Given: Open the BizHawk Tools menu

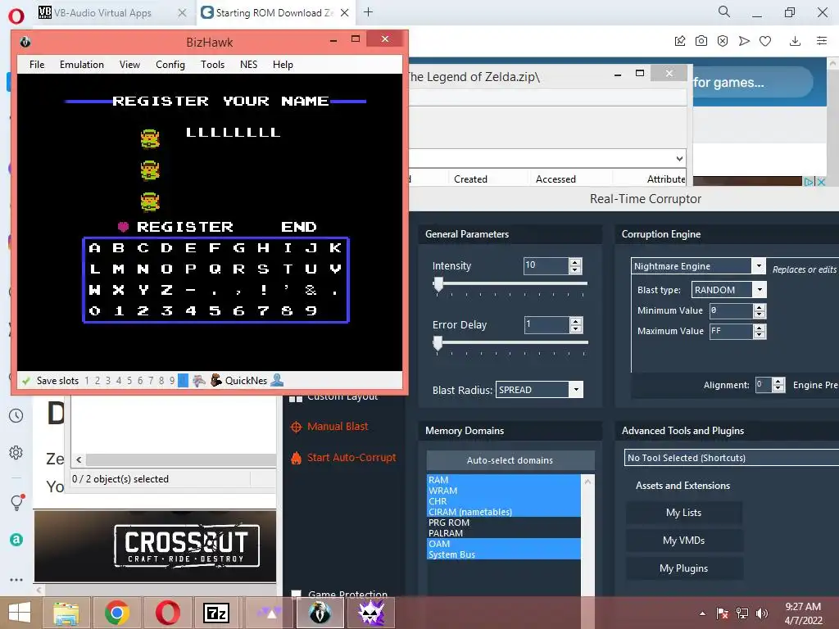Looking at the screenshot, I should click(212, 65).
